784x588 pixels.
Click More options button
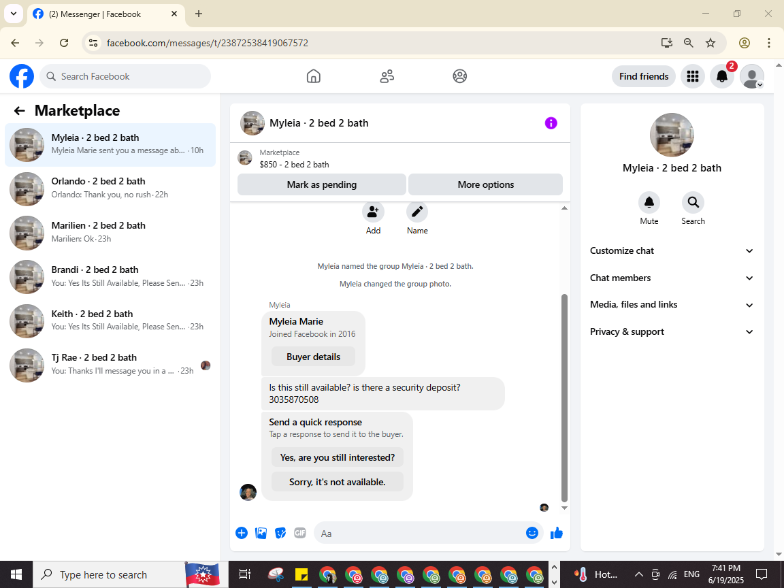coord(485,184)
